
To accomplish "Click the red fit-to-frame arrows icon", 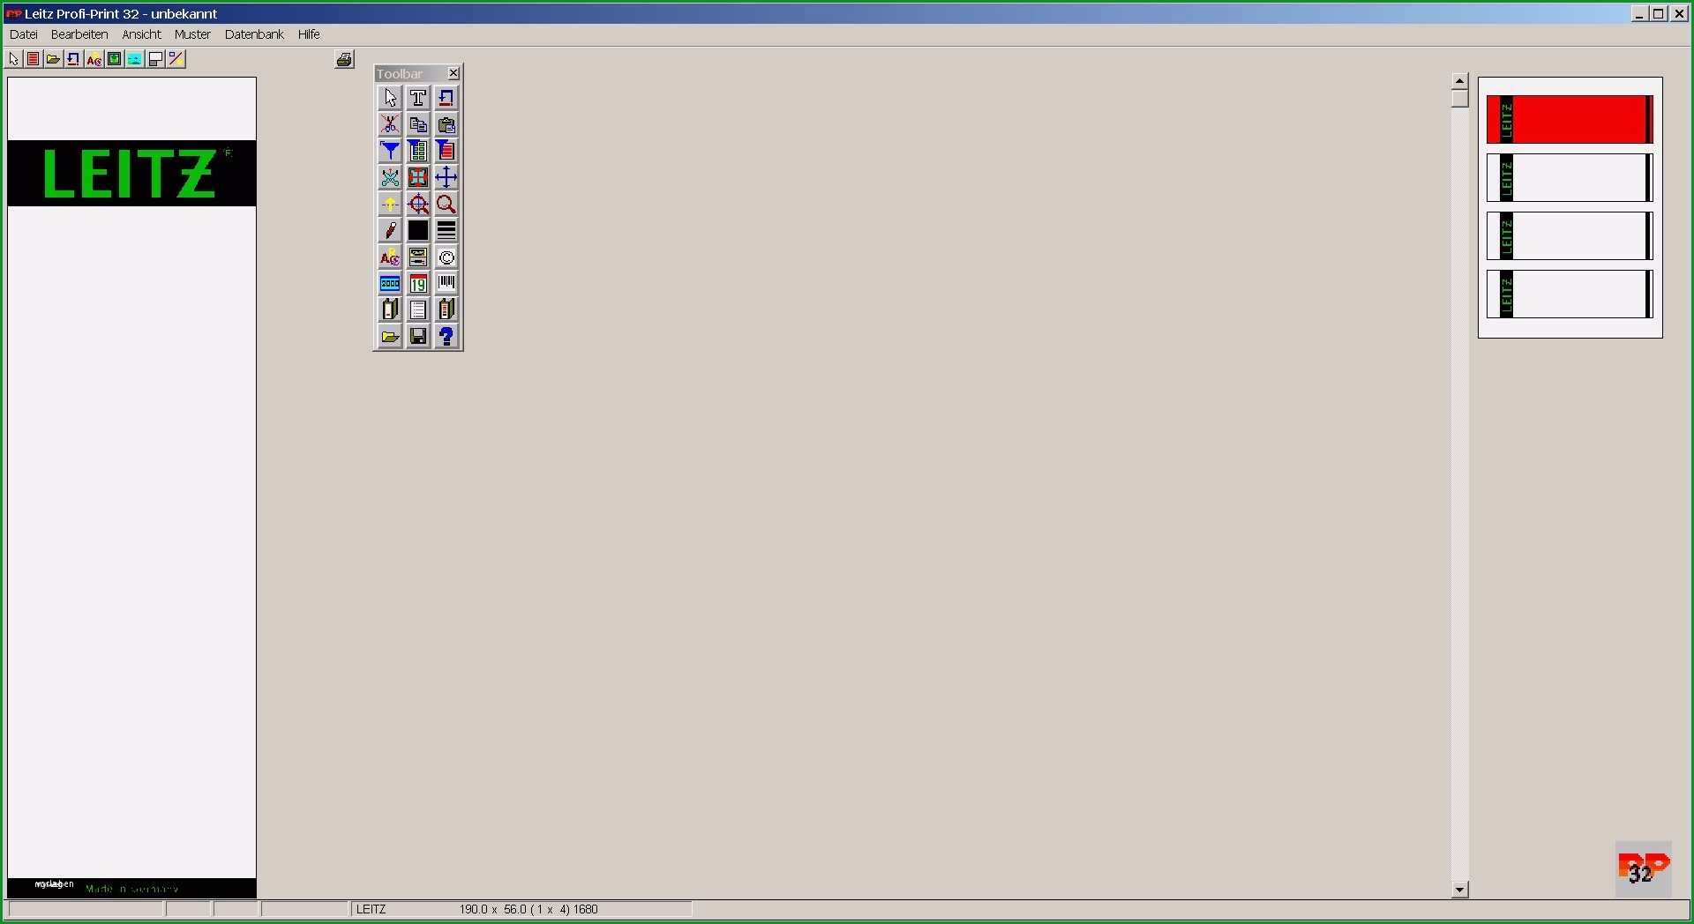I will coord(418,177).
